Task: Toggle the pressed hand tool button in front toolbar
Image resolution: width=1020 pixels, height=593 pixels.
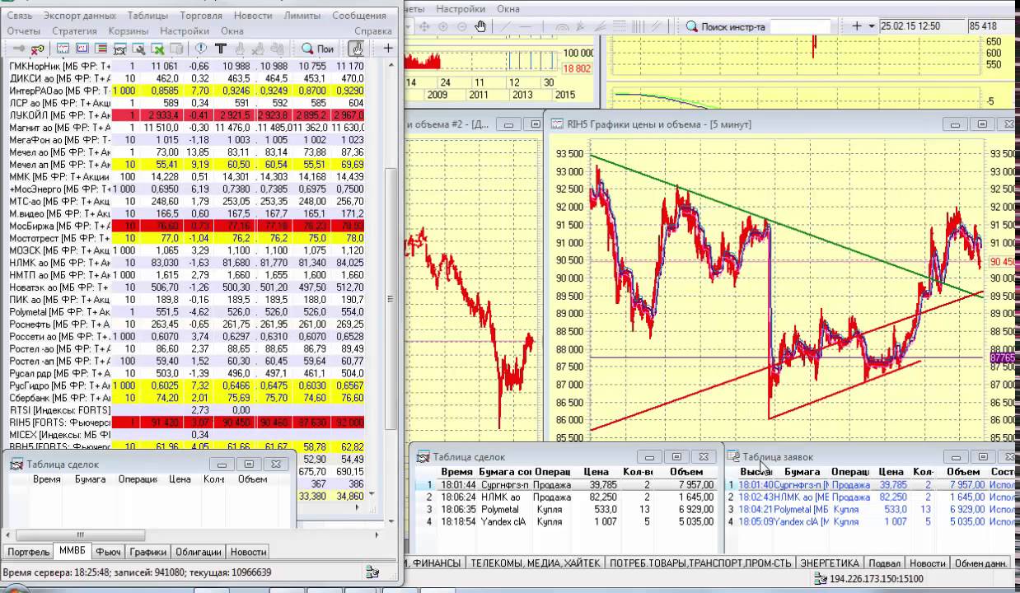Action: (357, 49)
